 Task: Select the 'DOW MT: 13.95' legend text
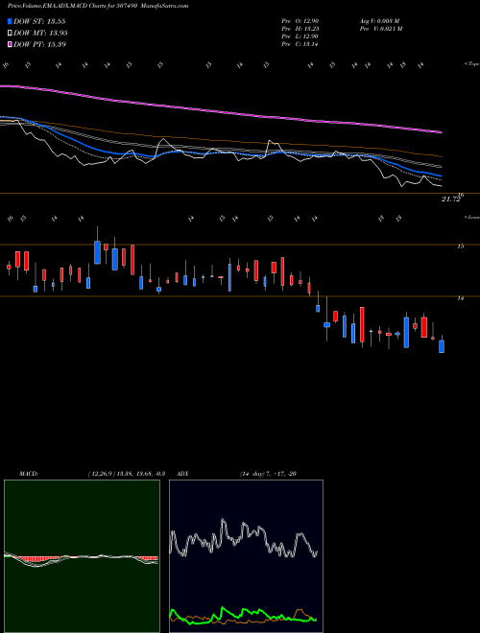pyautogui.click(x=40, y=34)
